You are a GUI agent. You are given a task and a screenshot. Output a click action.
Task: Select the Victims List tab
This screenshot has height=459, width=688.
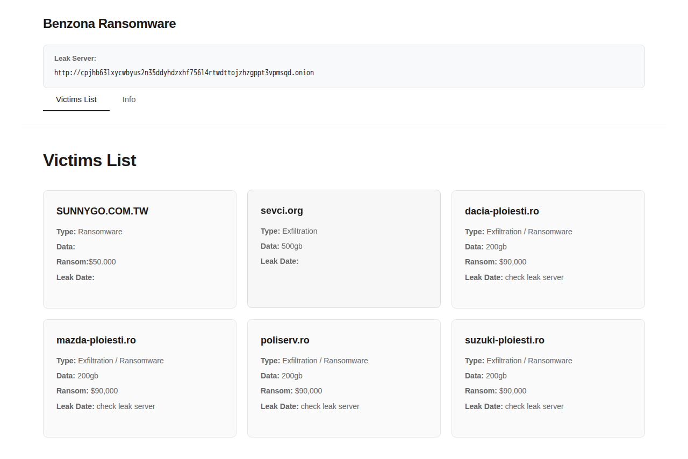(76, 99)
